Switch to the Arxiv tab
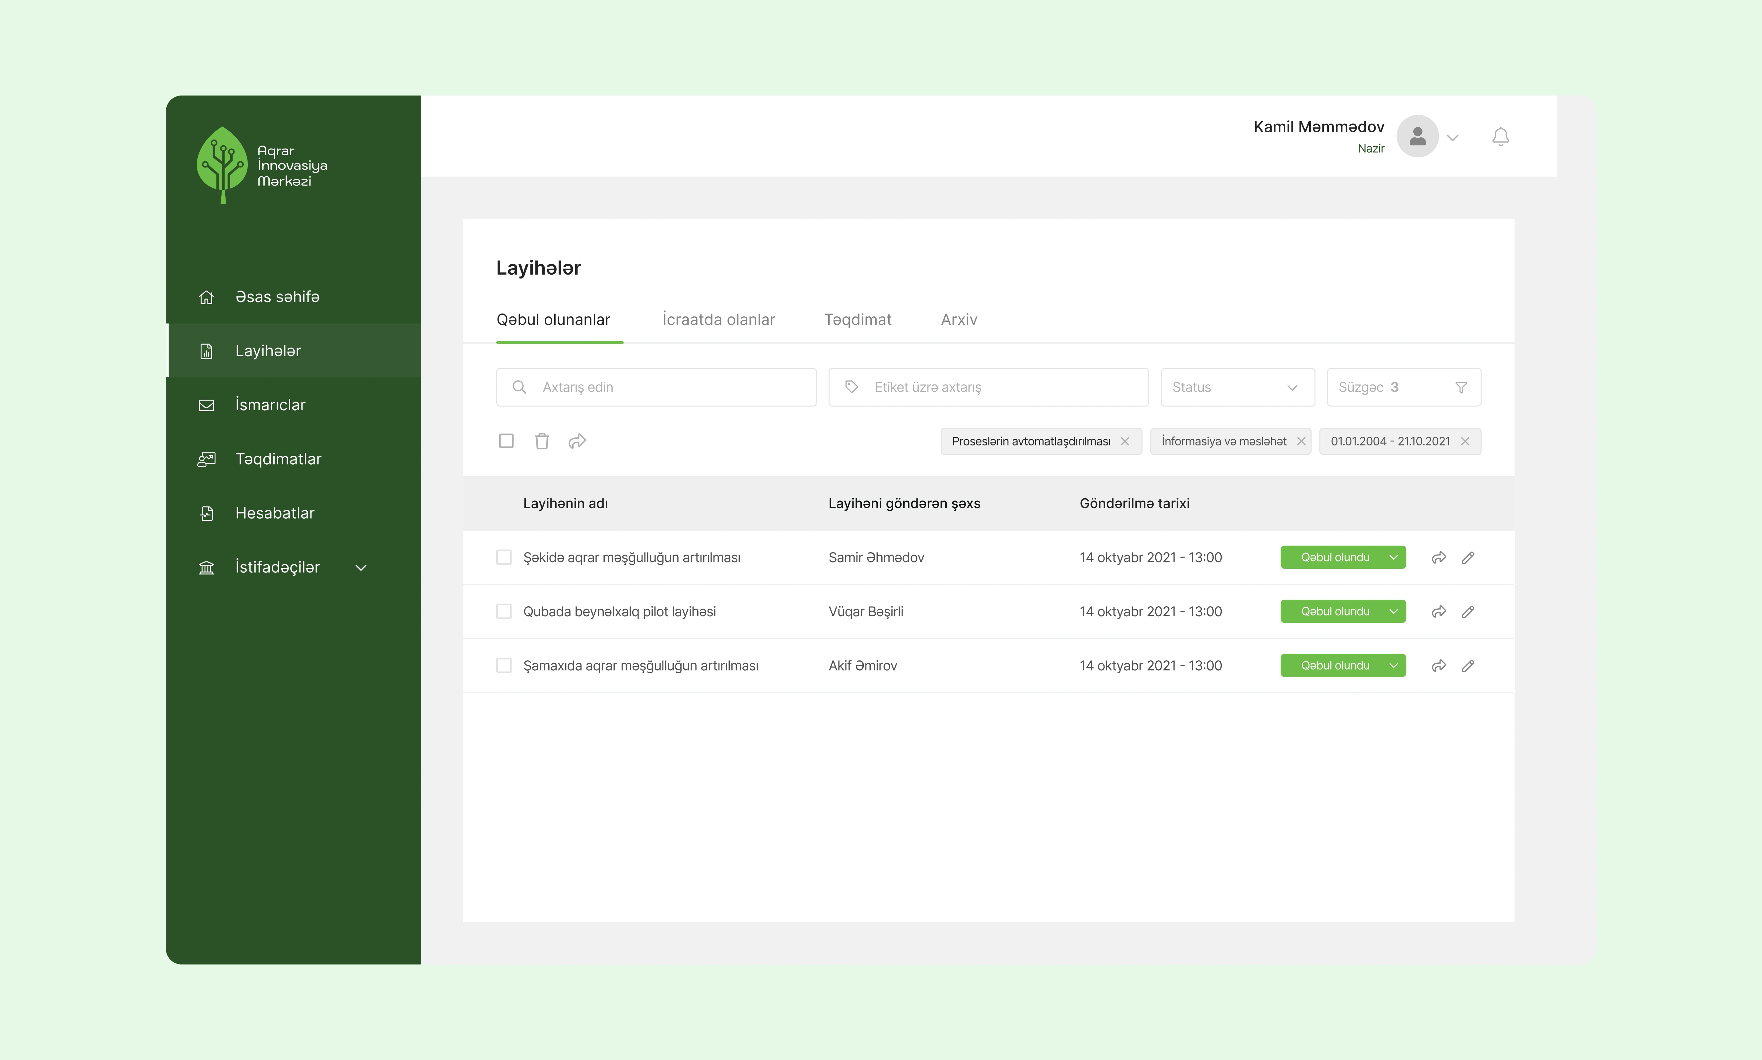1762x1060 pixels. click(959, 319)
